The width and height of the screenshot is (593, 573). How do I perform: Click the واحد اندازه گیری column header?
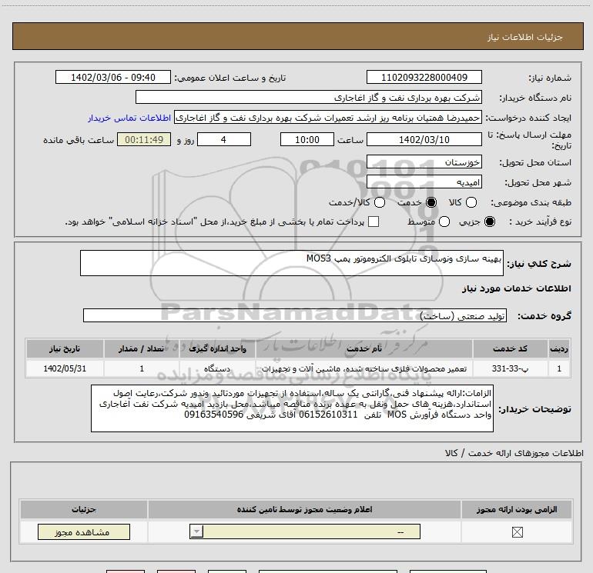[217, 348]
